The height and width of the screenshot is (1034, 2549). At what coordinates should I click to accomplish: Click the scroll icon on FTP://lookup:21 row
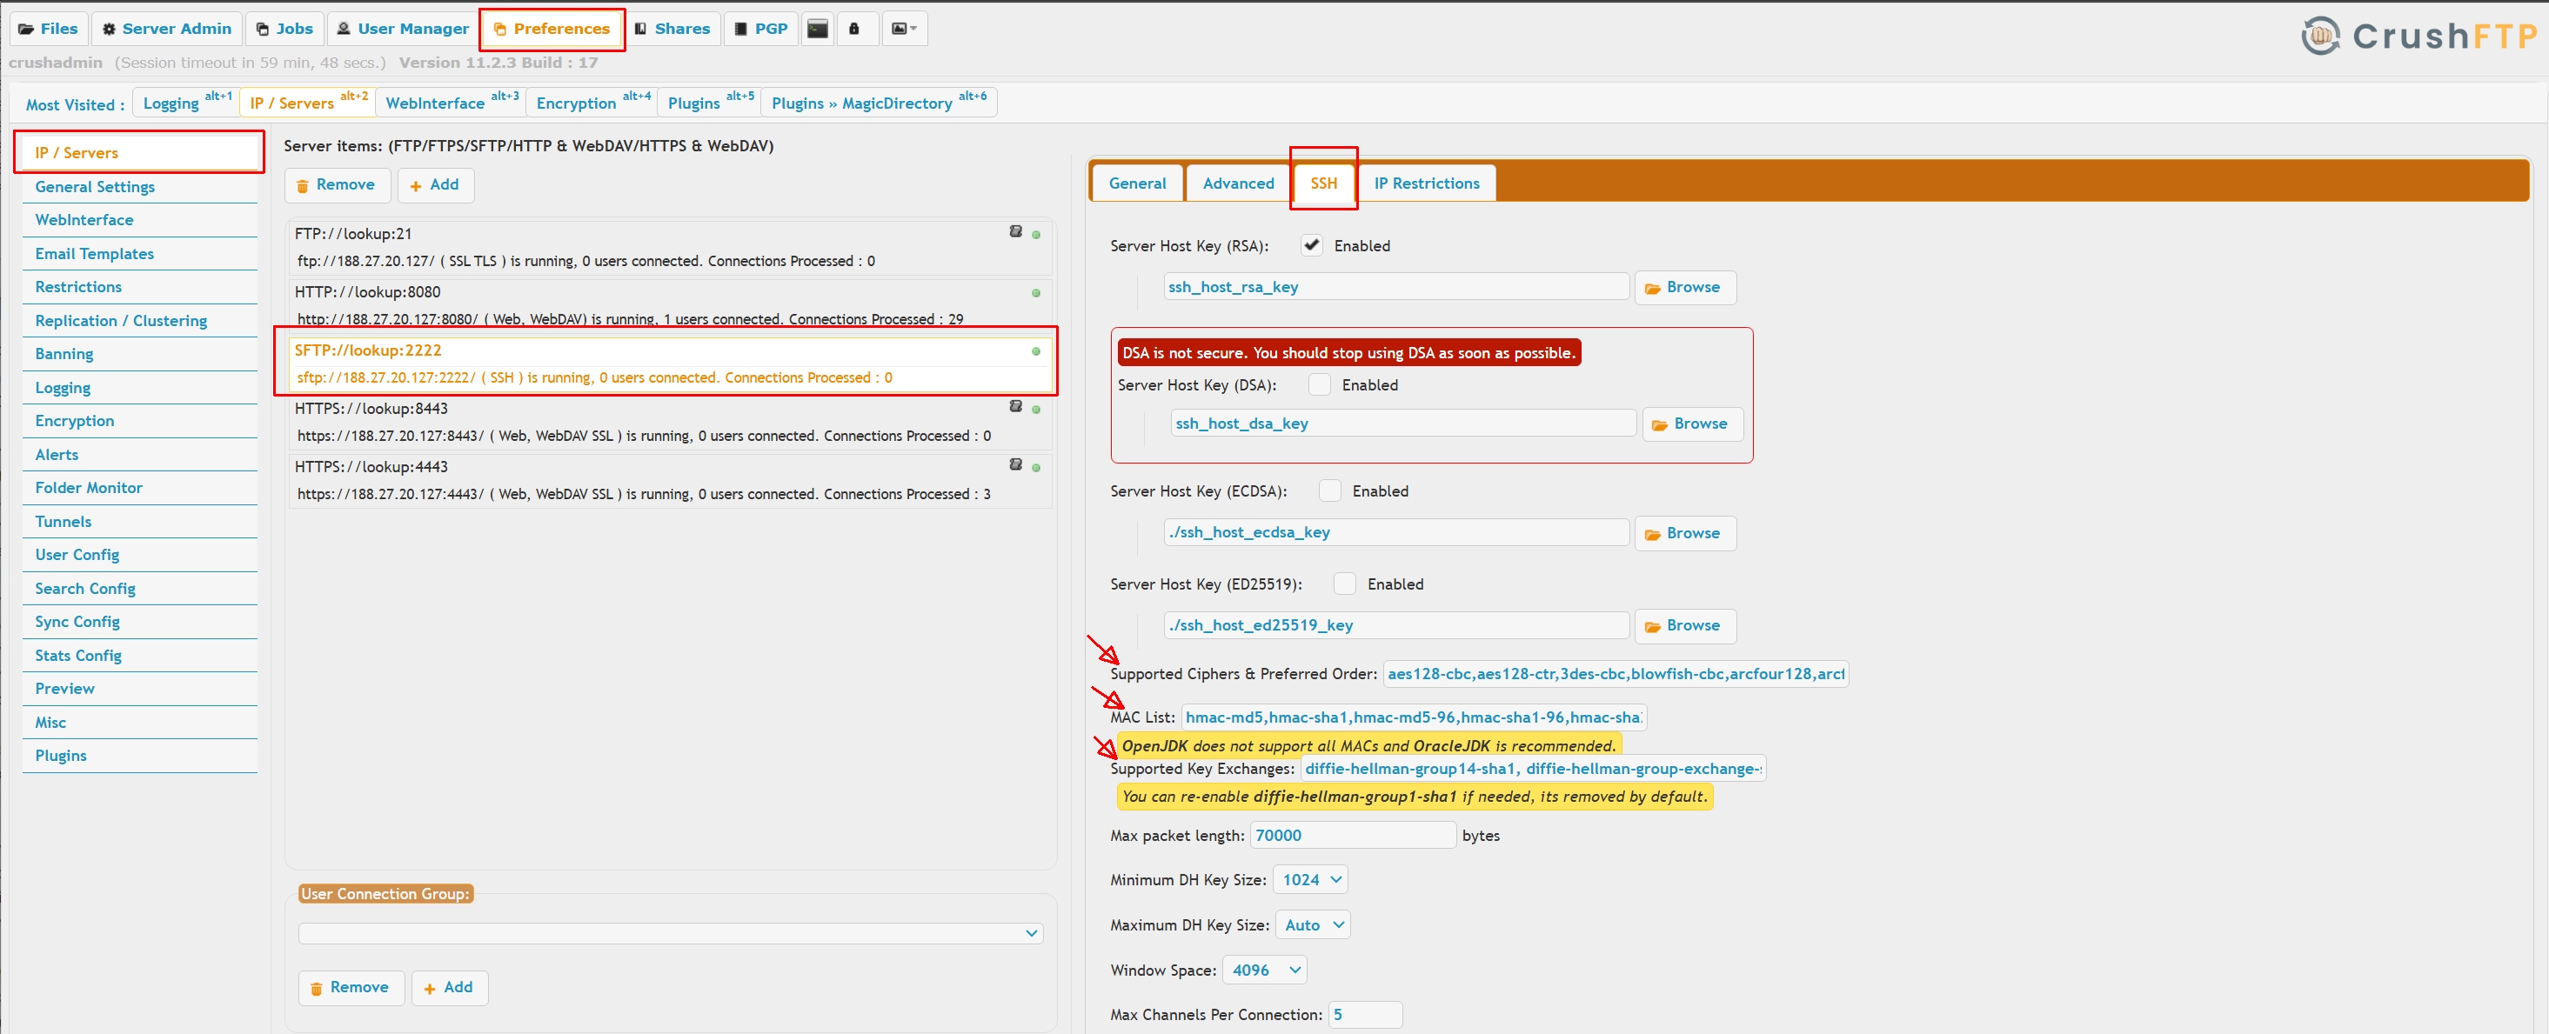point(1015,231)
